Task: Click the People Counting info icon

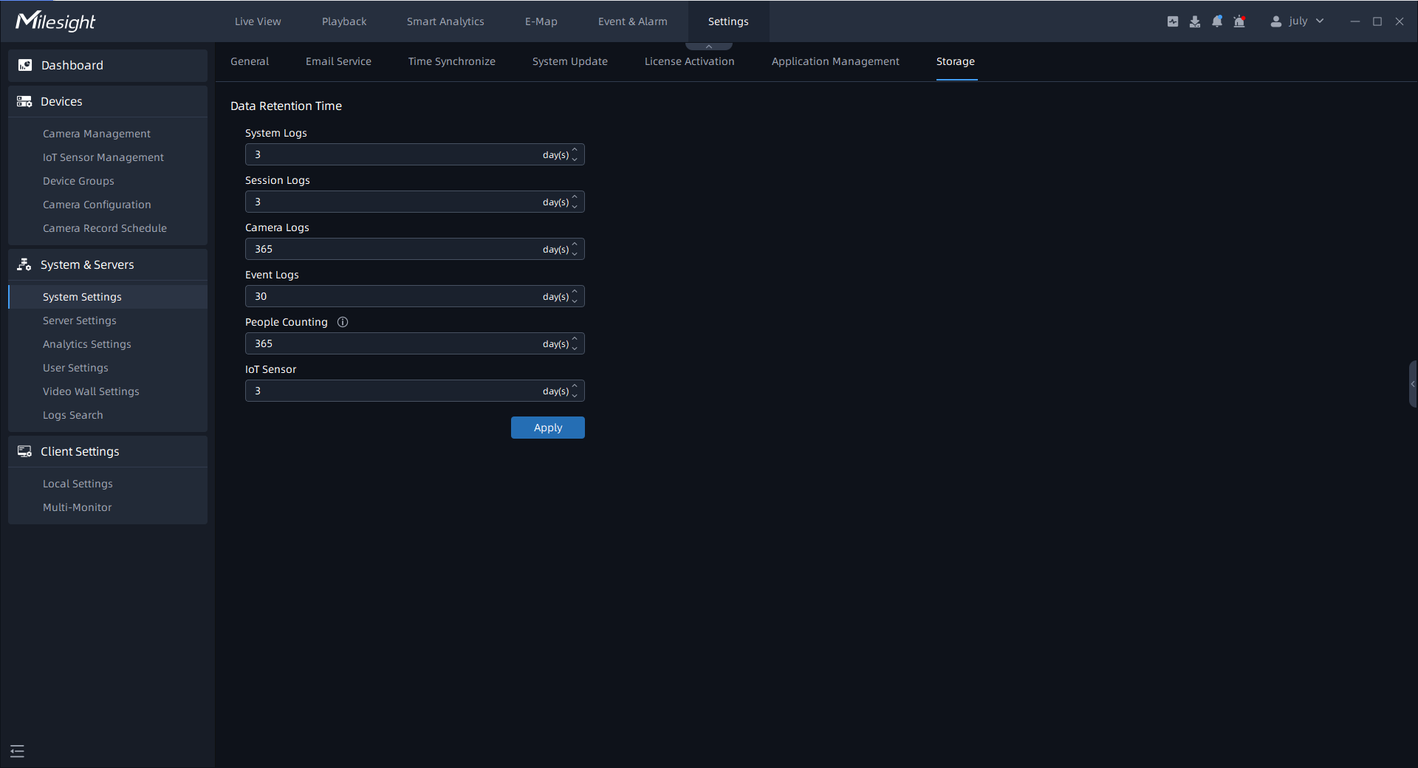Action: [x=343, y=322]
